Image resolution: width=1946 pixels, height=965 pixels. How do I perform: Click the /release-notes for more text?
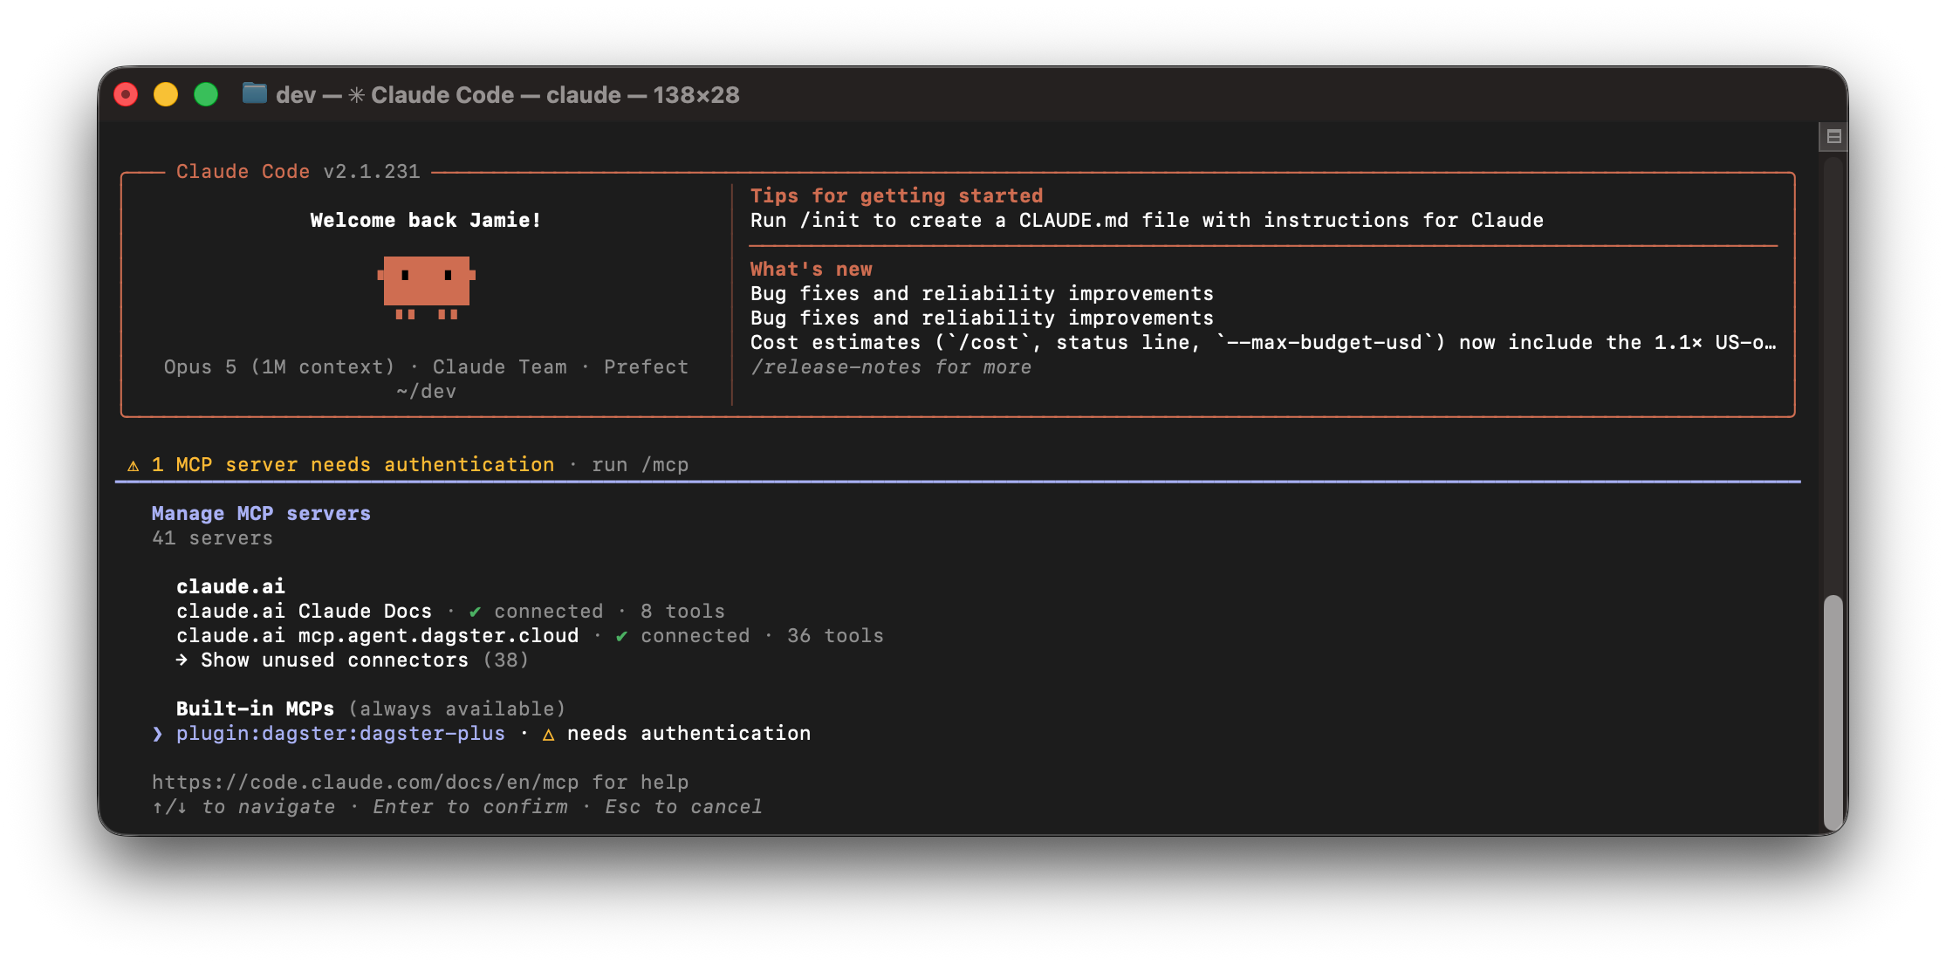tap(890, 367)
